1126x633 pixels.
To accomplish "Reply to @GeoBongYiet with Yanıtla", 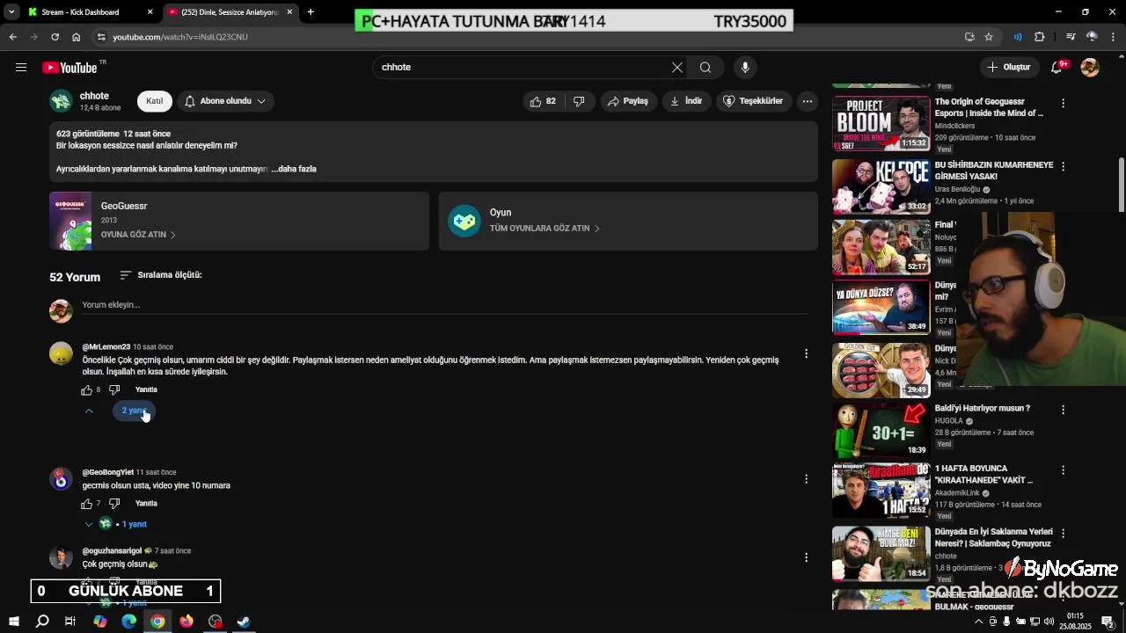I will click(146, 504).
